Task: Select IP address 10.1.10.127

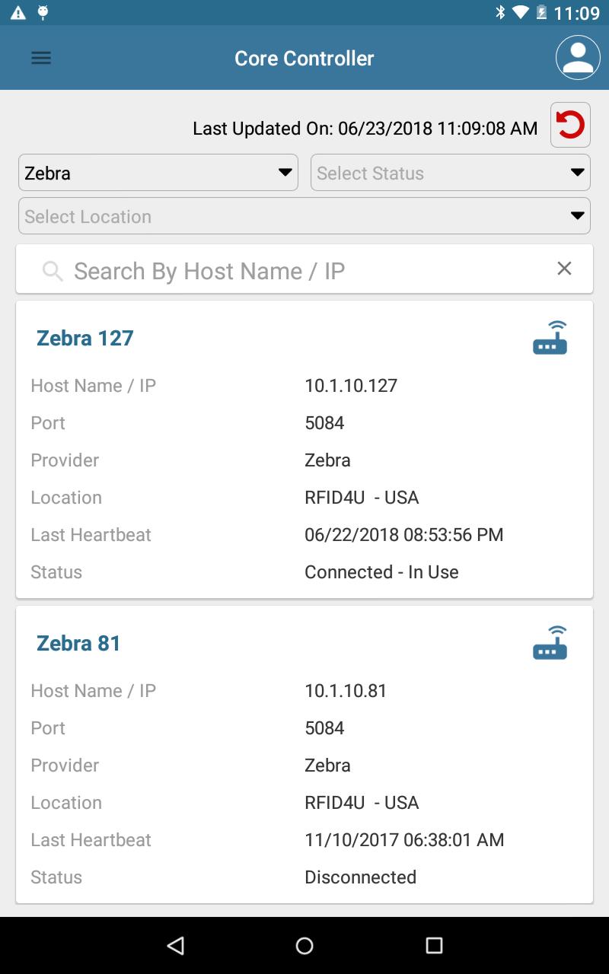Action: [x=351, y=386]
